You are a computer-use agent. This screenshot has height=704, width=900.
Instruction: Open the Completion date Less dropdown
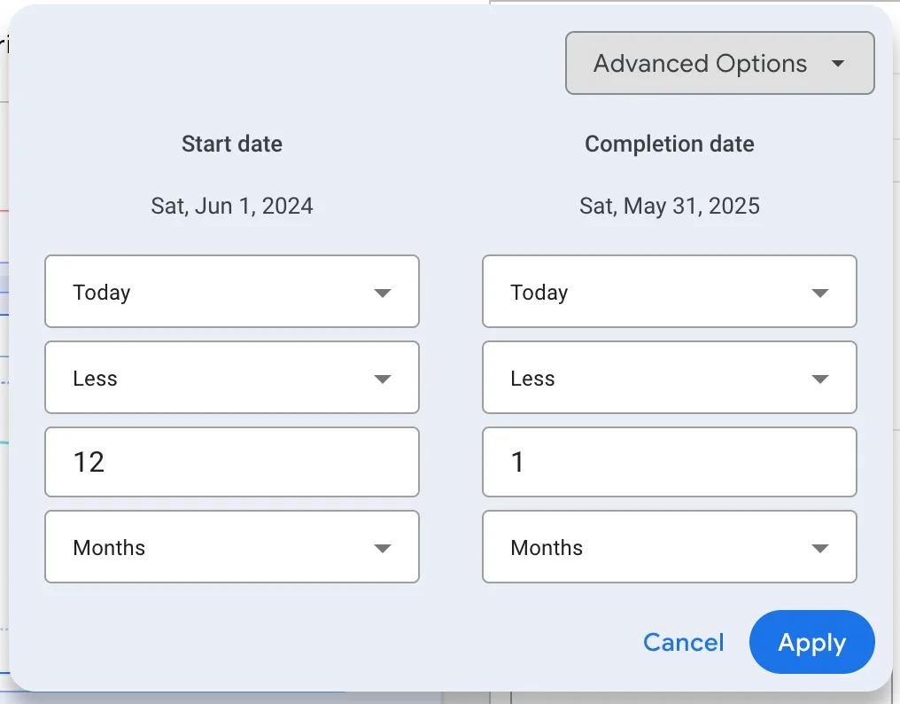(669, 378)
